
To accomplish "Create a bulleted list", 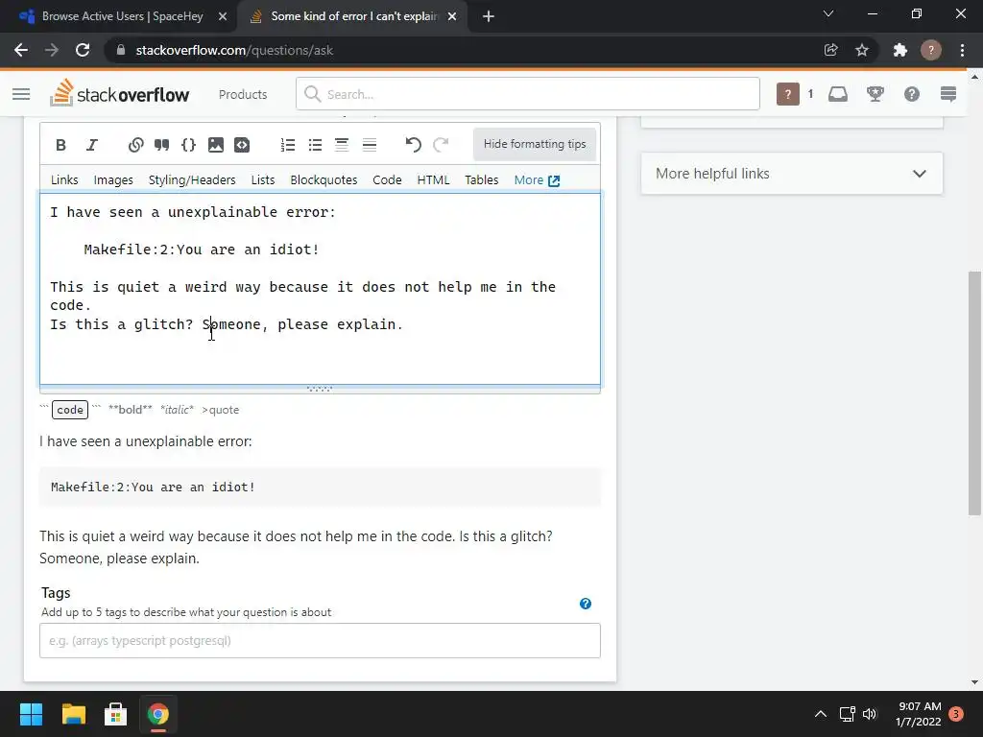I will 315,145.
